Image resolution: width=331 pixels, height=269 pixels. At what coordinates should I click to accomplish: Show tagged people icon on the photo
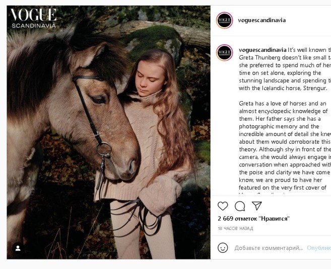pyautogui.click(x=18, y=248)
